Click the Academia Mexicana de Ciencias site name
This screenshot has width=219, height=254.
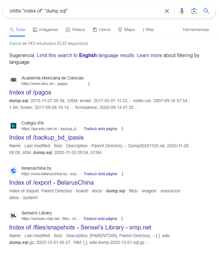click(52, 78)
